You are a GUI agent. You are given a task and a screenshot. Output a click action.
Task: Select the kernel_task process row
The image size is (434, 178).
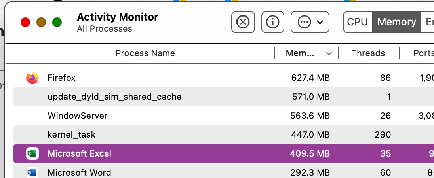pos(223,134)
